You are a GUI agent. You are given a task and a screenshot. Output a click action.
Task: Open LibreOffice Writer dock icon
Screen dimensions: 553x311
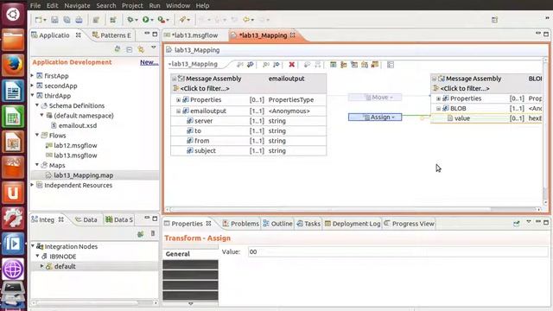point(13,91)
